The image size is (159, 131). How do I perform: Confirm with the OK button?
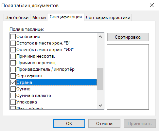(69, 123)
